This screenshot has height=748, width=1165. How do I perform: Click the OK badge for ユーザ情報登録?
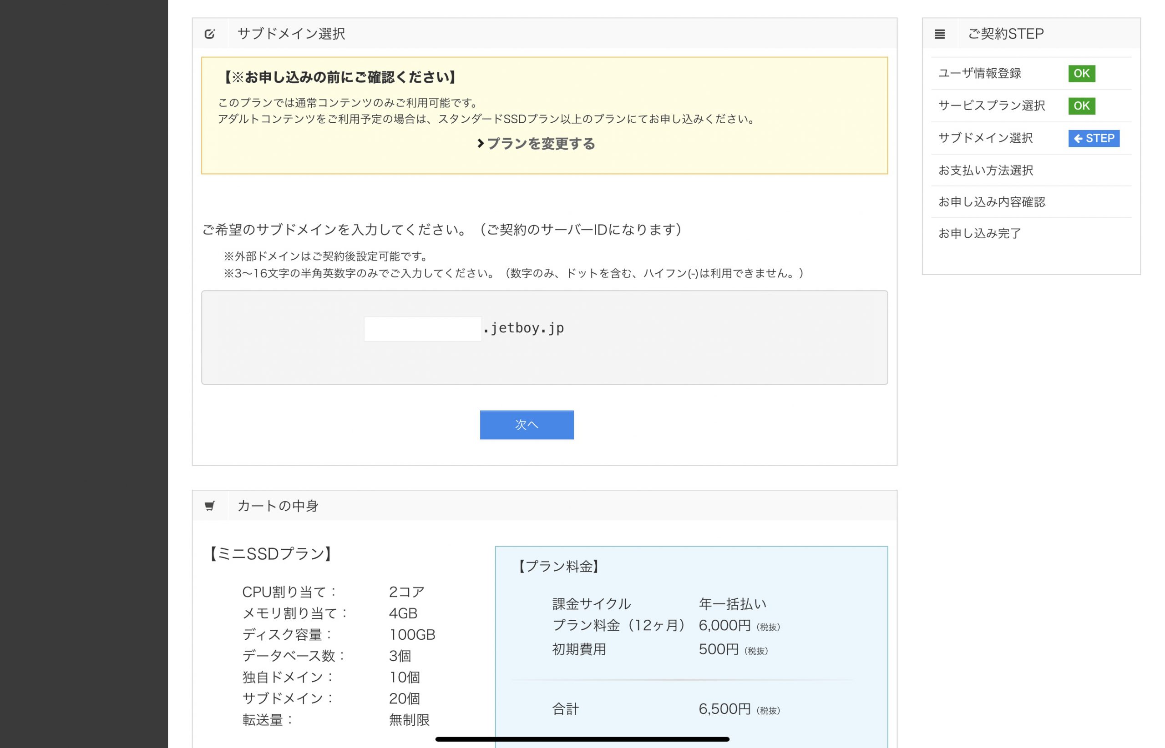click(1081, 73)
